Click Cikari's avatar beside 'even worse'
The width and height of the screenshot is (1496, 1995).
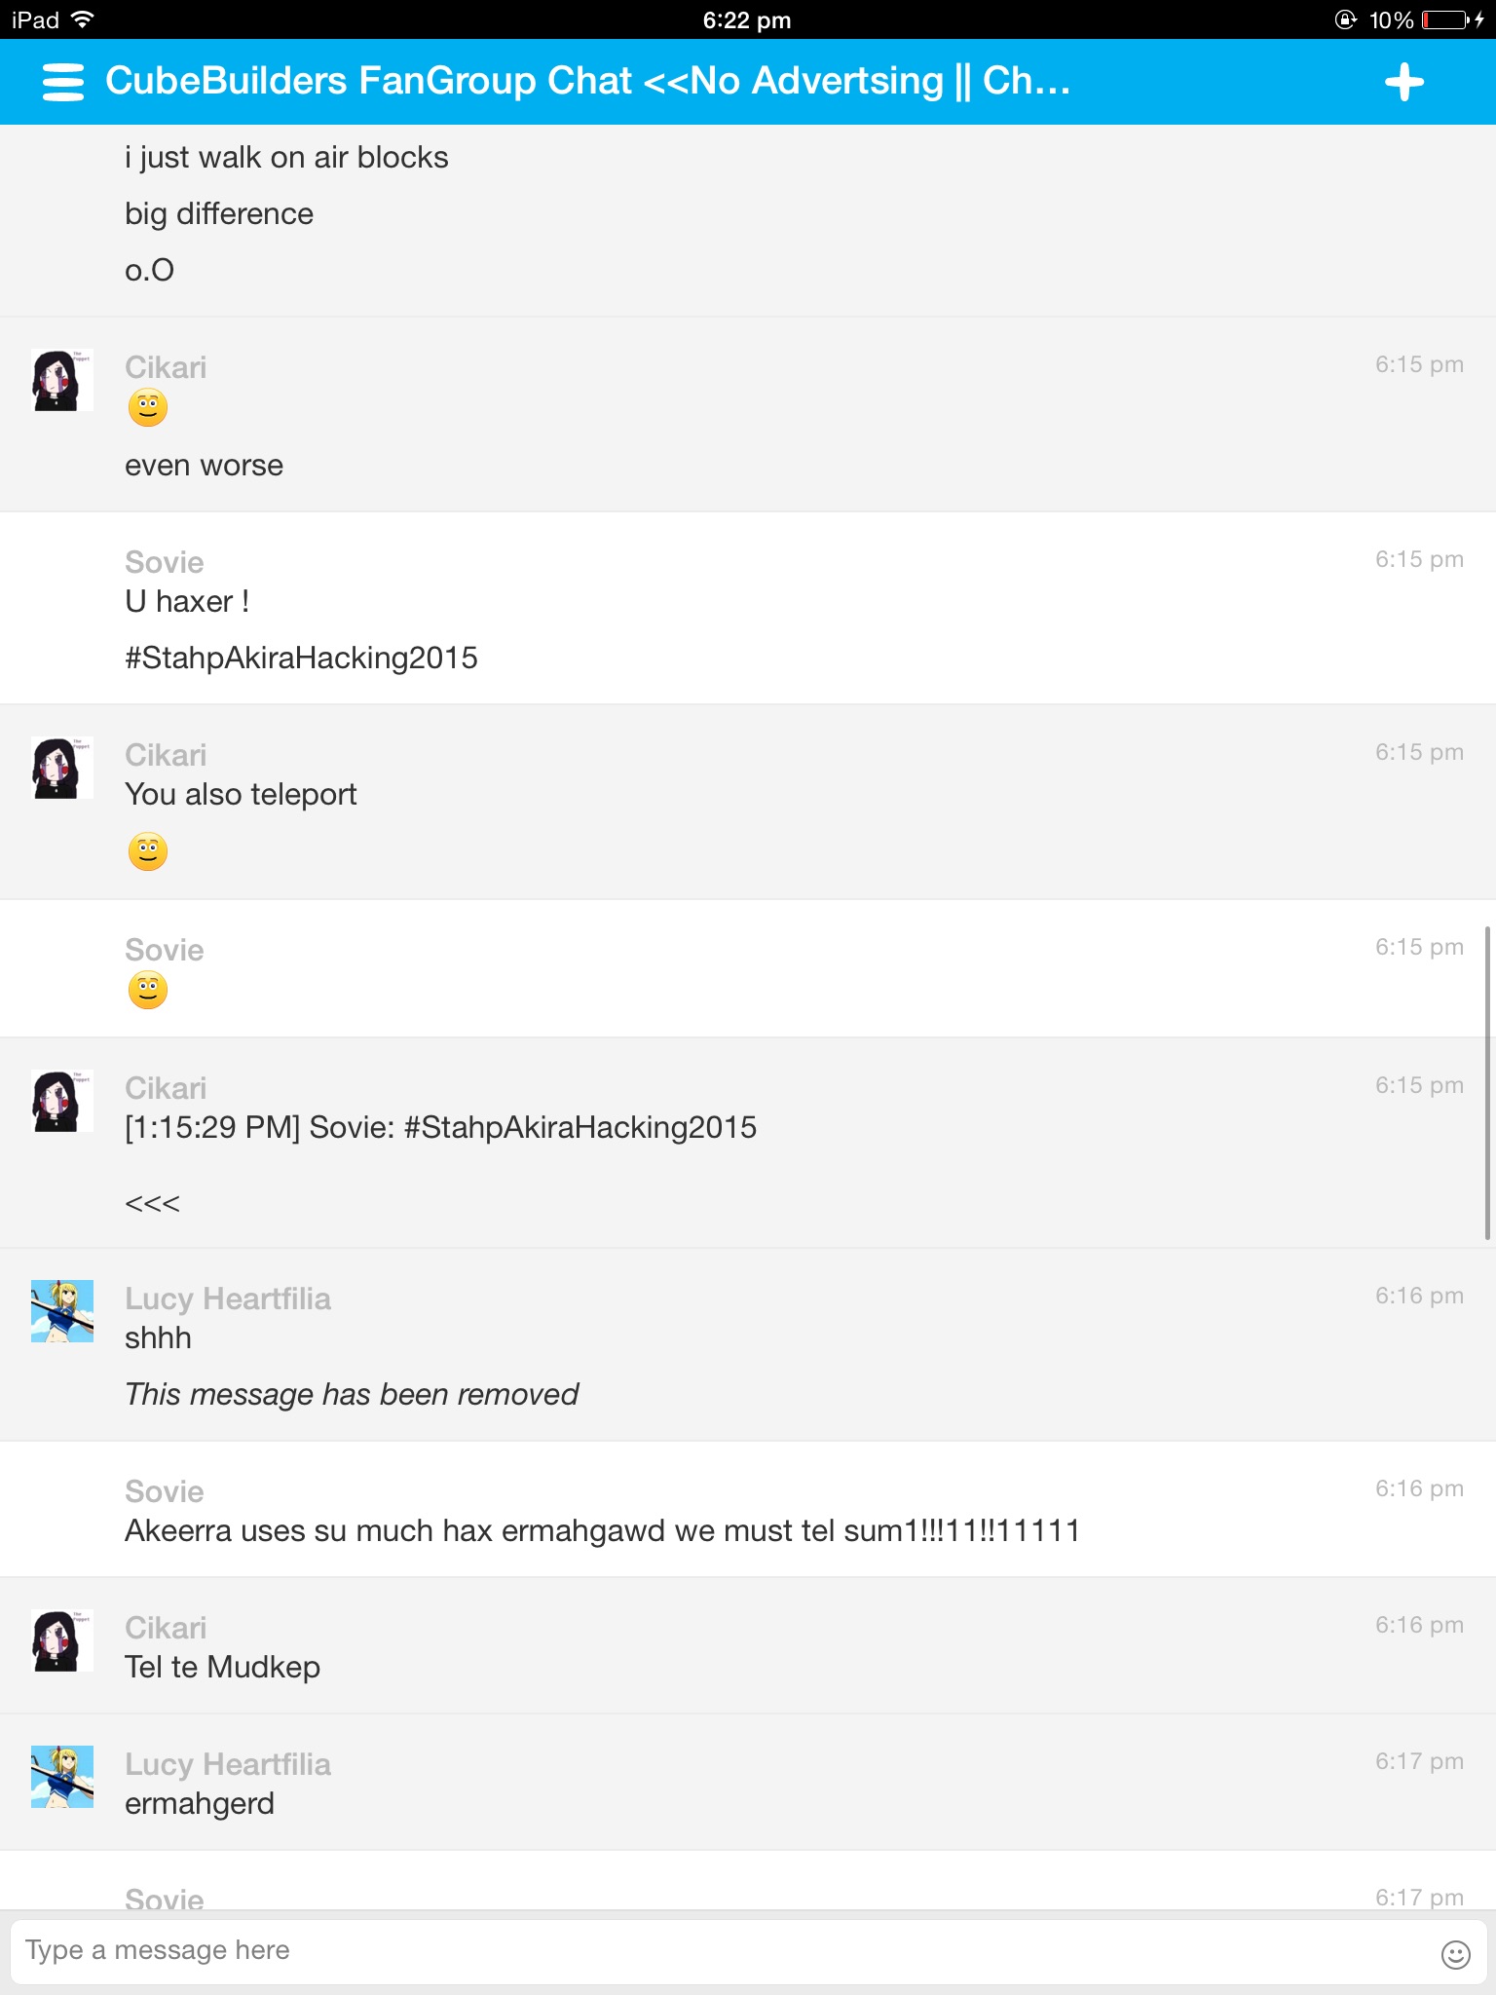pos(62,380)
